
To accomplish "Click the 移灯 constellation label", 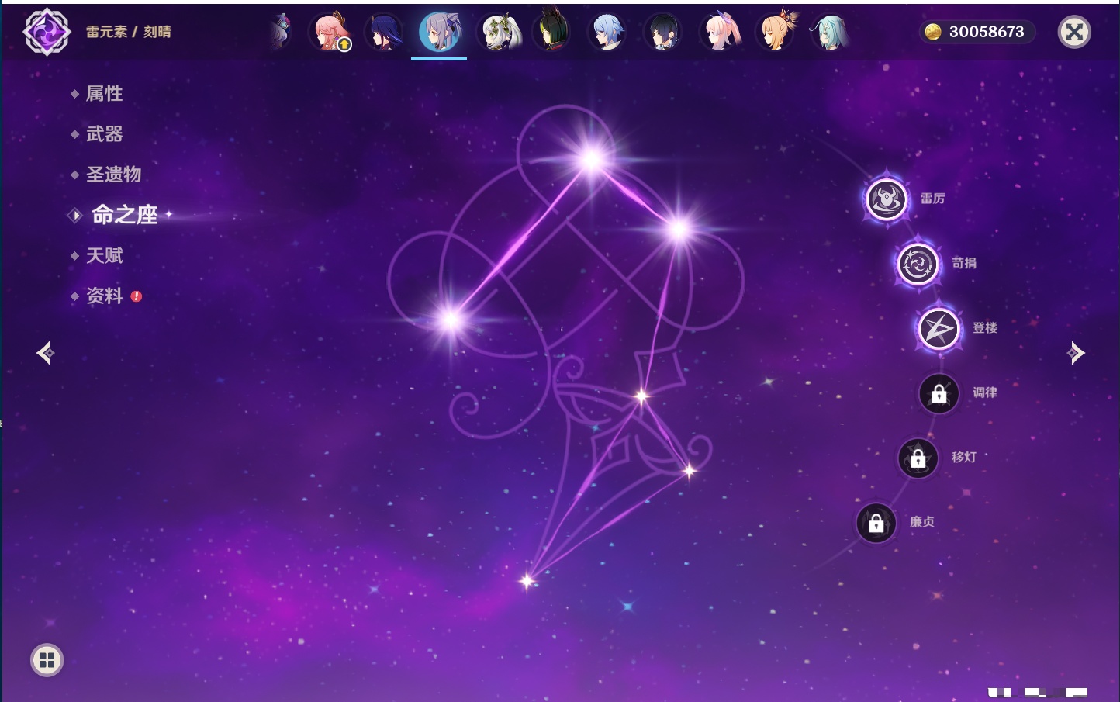I will pos(964,458).
